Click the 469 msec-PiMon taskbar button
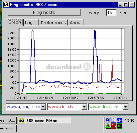The width and height of the screenshot is (137, 133). [x=44, y=121]
